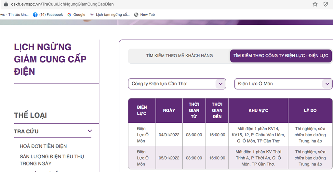The height and width of the screenshot is (172, 333).
Task: Open the Điện Lực Ô Môn dropdown
Action: 327,84
